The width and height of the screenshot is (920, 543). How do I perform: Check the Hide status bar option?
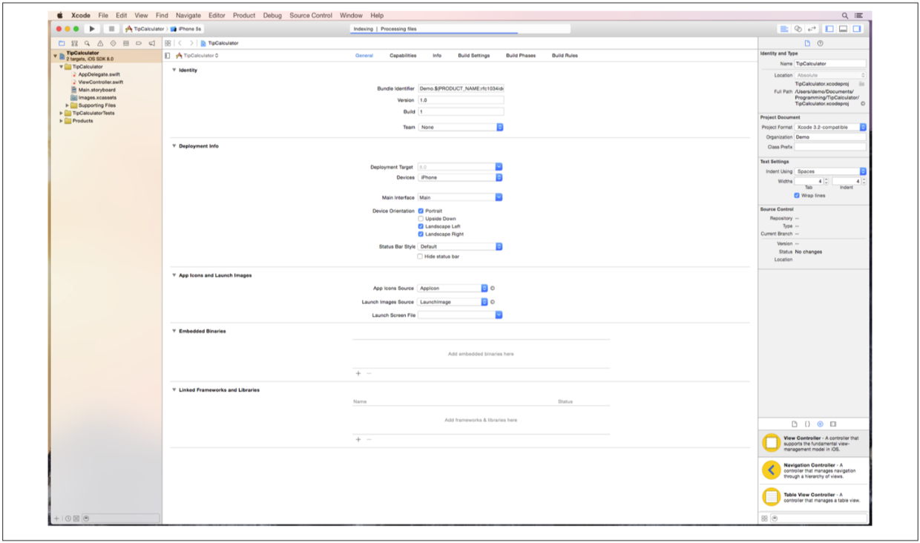(x=421, y=257)
